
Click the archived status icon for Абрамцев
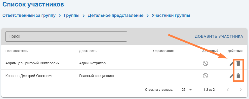point(205,63)
